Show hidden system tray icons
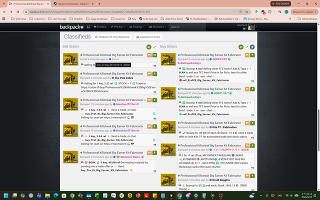This screenshot has width=320, height=200. point(260,195)
